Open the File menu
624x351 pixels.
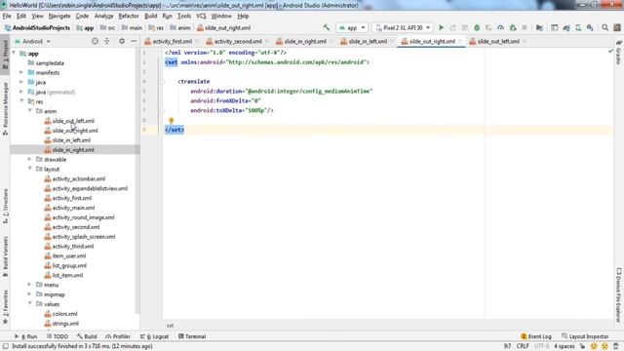click(7, 16)
